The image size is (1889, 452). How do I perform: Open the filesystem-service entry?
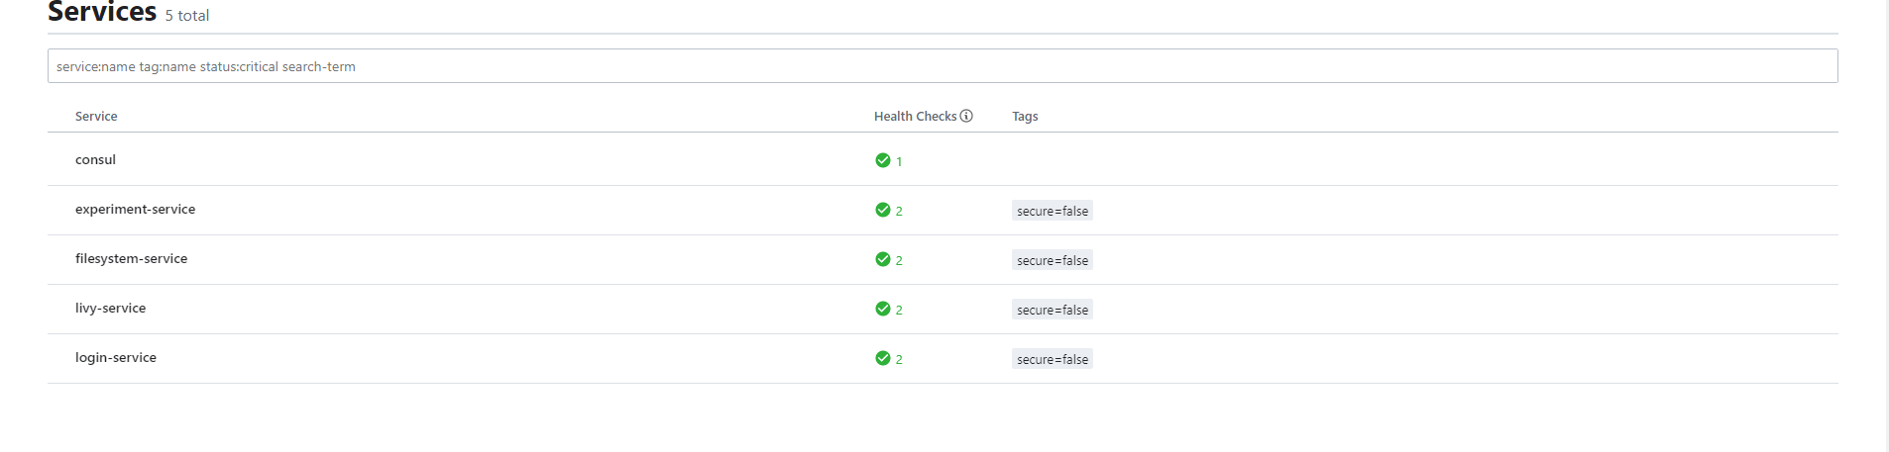point(131,258)
